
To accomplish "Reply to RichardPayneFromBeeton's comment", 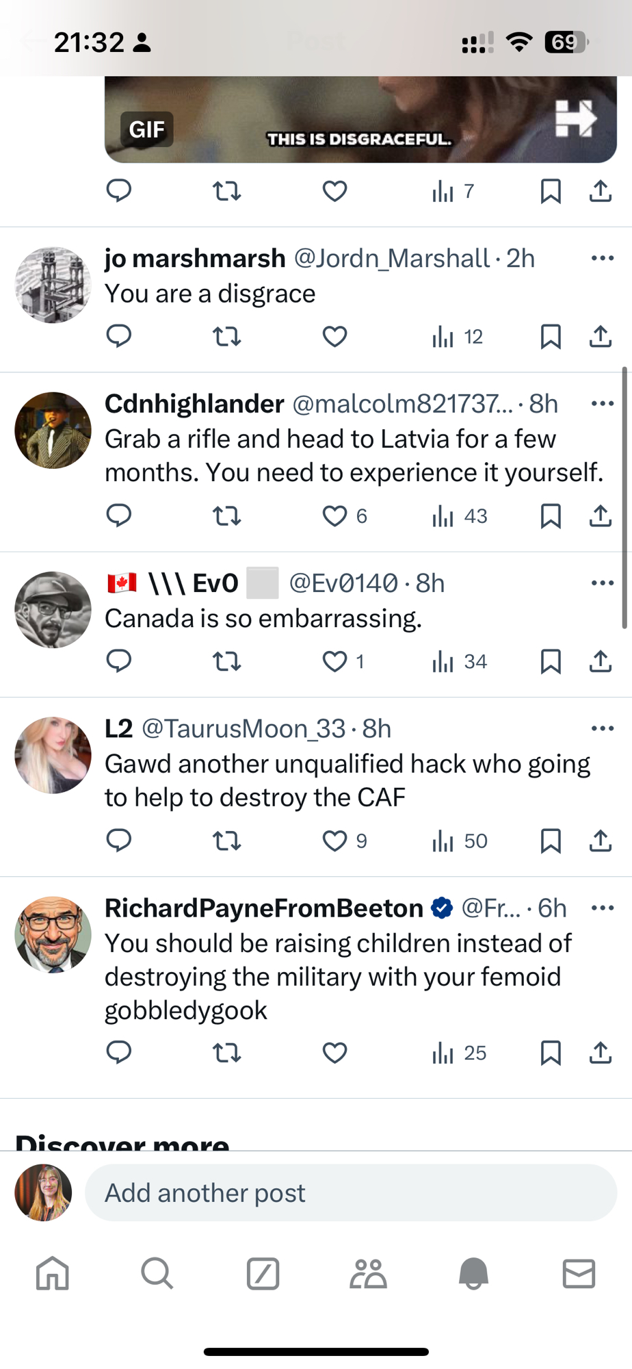I will pyautogui.click(x=119, y=1052).
